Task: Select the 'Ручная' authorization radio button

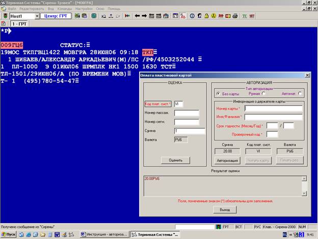Action: [263, 93]
